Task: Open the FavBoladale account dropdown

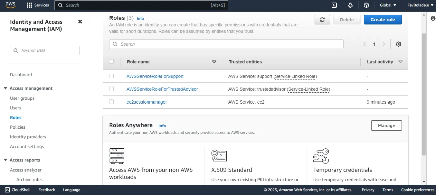Action: click(x=420, y=5)
